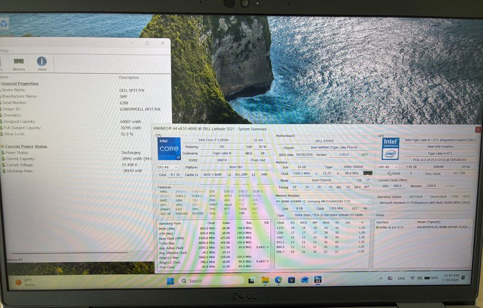483x308 pixels.
Task: Select the Discharge Rate -28143 mW value
Action: pyautogui.click(x=132, y=171)
